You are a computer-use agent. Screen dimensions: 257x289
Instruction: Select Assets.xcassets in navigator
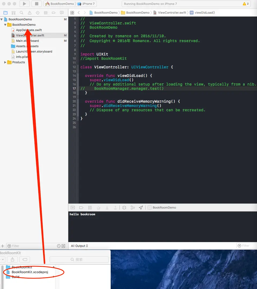[x=27, y=46]
